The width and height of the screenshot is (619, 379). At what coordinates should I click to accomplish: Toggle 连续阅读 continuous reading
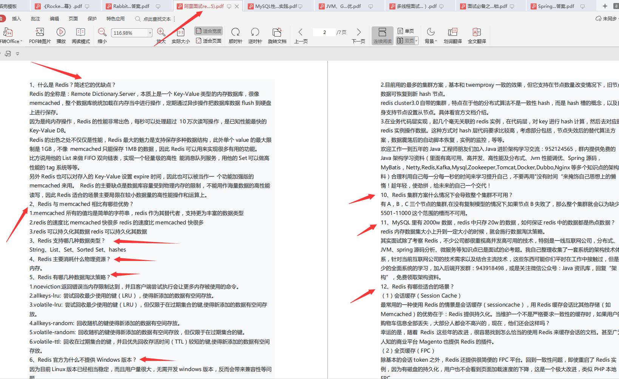point(382,35)
